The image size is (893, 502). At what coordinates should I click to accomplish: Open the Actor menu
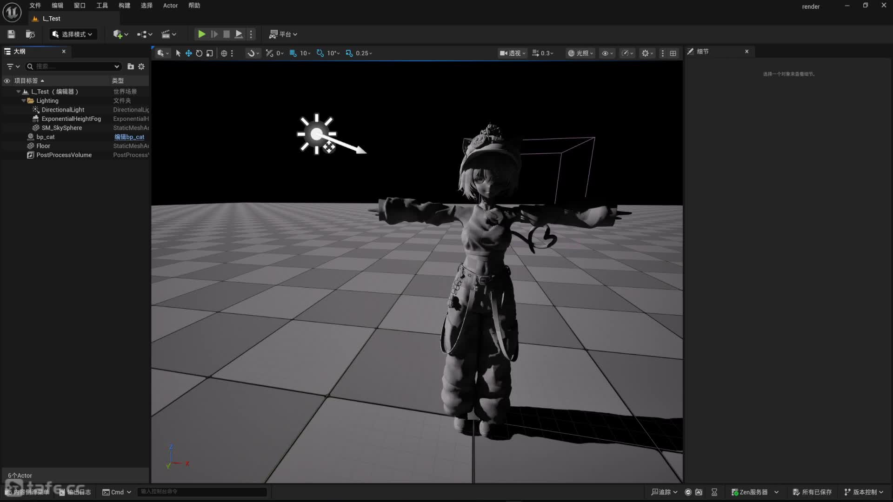click(x=170, y=6)
